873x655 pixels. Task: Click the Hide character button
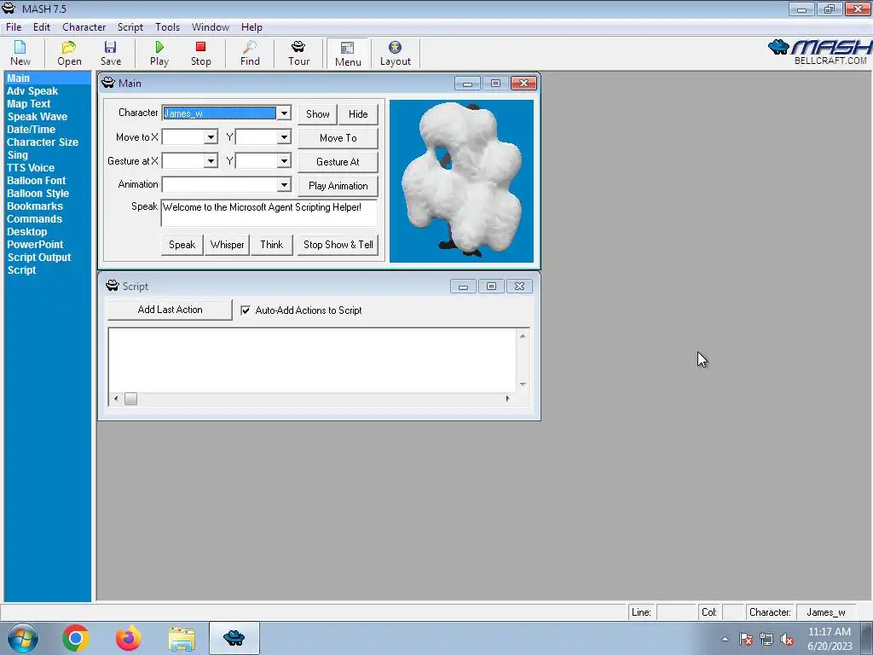click(358, 113)
